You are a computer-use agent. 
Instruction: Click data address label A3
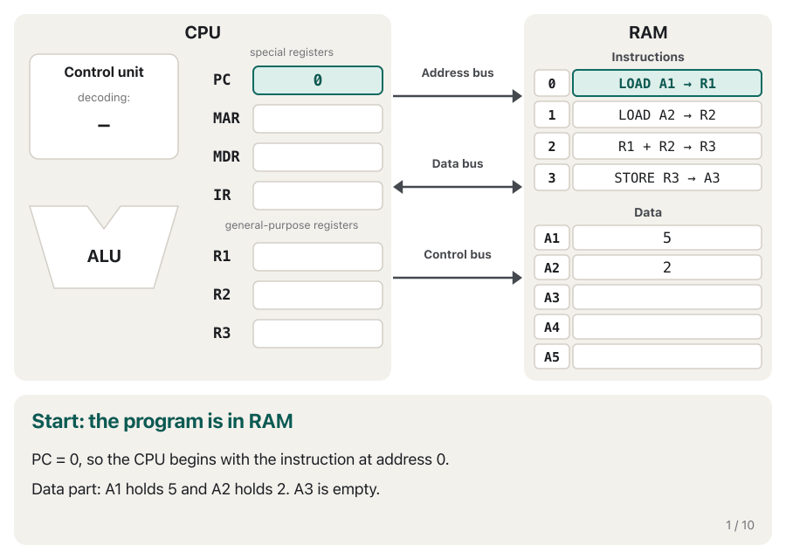tap(551, 297)
